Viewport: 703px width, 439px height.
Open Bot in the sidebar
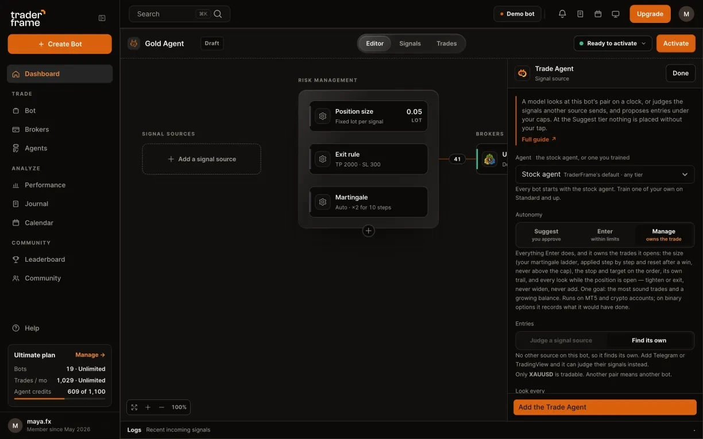pyautogui.click(x=60, y=110)
